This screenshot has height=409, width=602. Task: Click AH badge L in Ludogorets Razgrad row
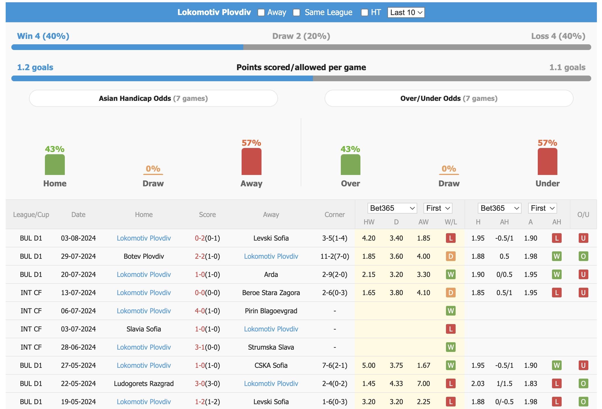557,383
